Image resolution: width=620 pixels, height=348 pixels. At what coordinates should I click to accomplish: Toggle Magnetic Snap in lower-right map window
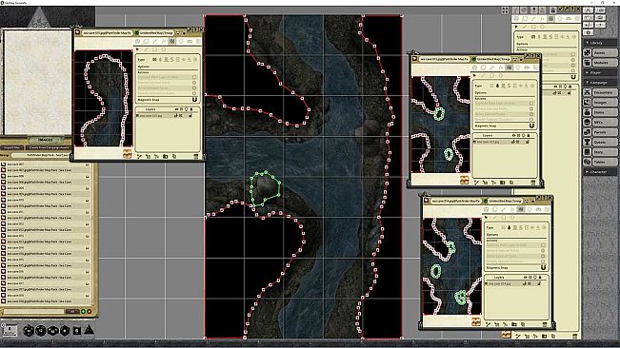click(x=544, y=267)
